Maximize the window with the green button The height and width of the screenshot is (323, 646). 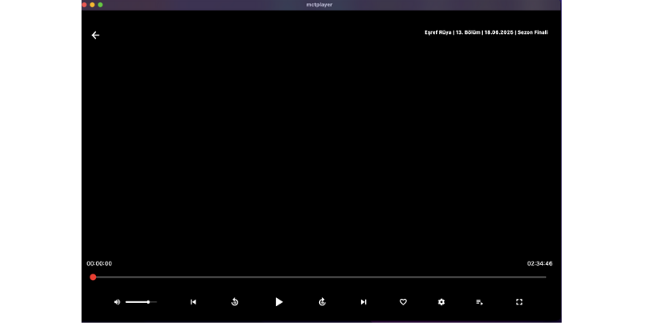100,4
